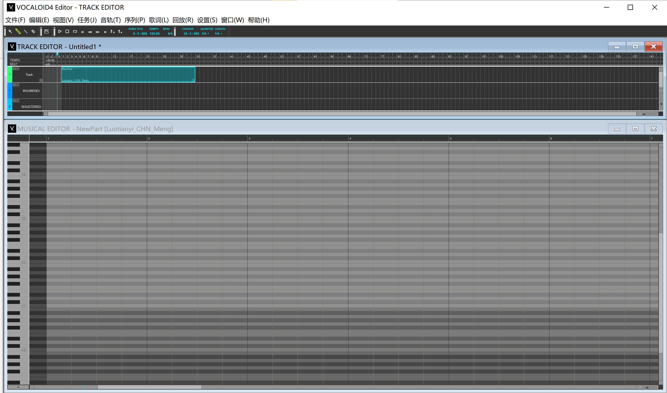Open the 视图(V) menu
667x393 pixels.
pos(63,20)
